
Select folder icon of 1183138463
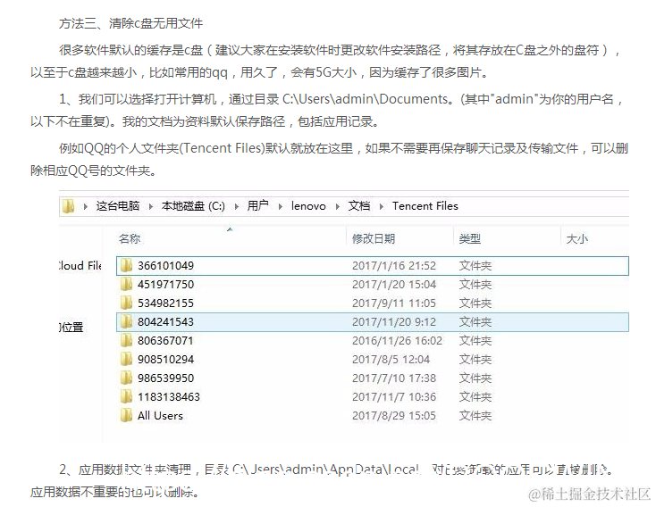pyautogui.click(x=126, y=396)
